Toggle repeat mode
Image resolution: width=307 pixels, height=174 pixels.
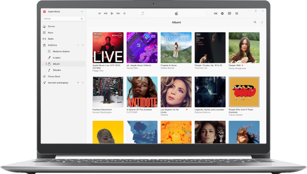tap(124, 13)
